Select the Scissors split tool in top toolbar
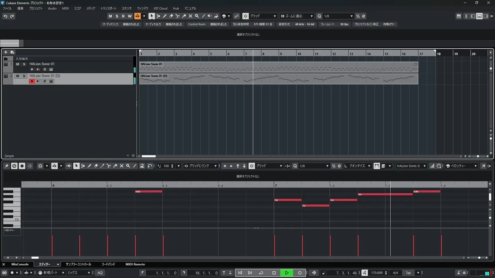Image resolution: width=495 pixels, height=278 pixels. (x=177, y=16)
